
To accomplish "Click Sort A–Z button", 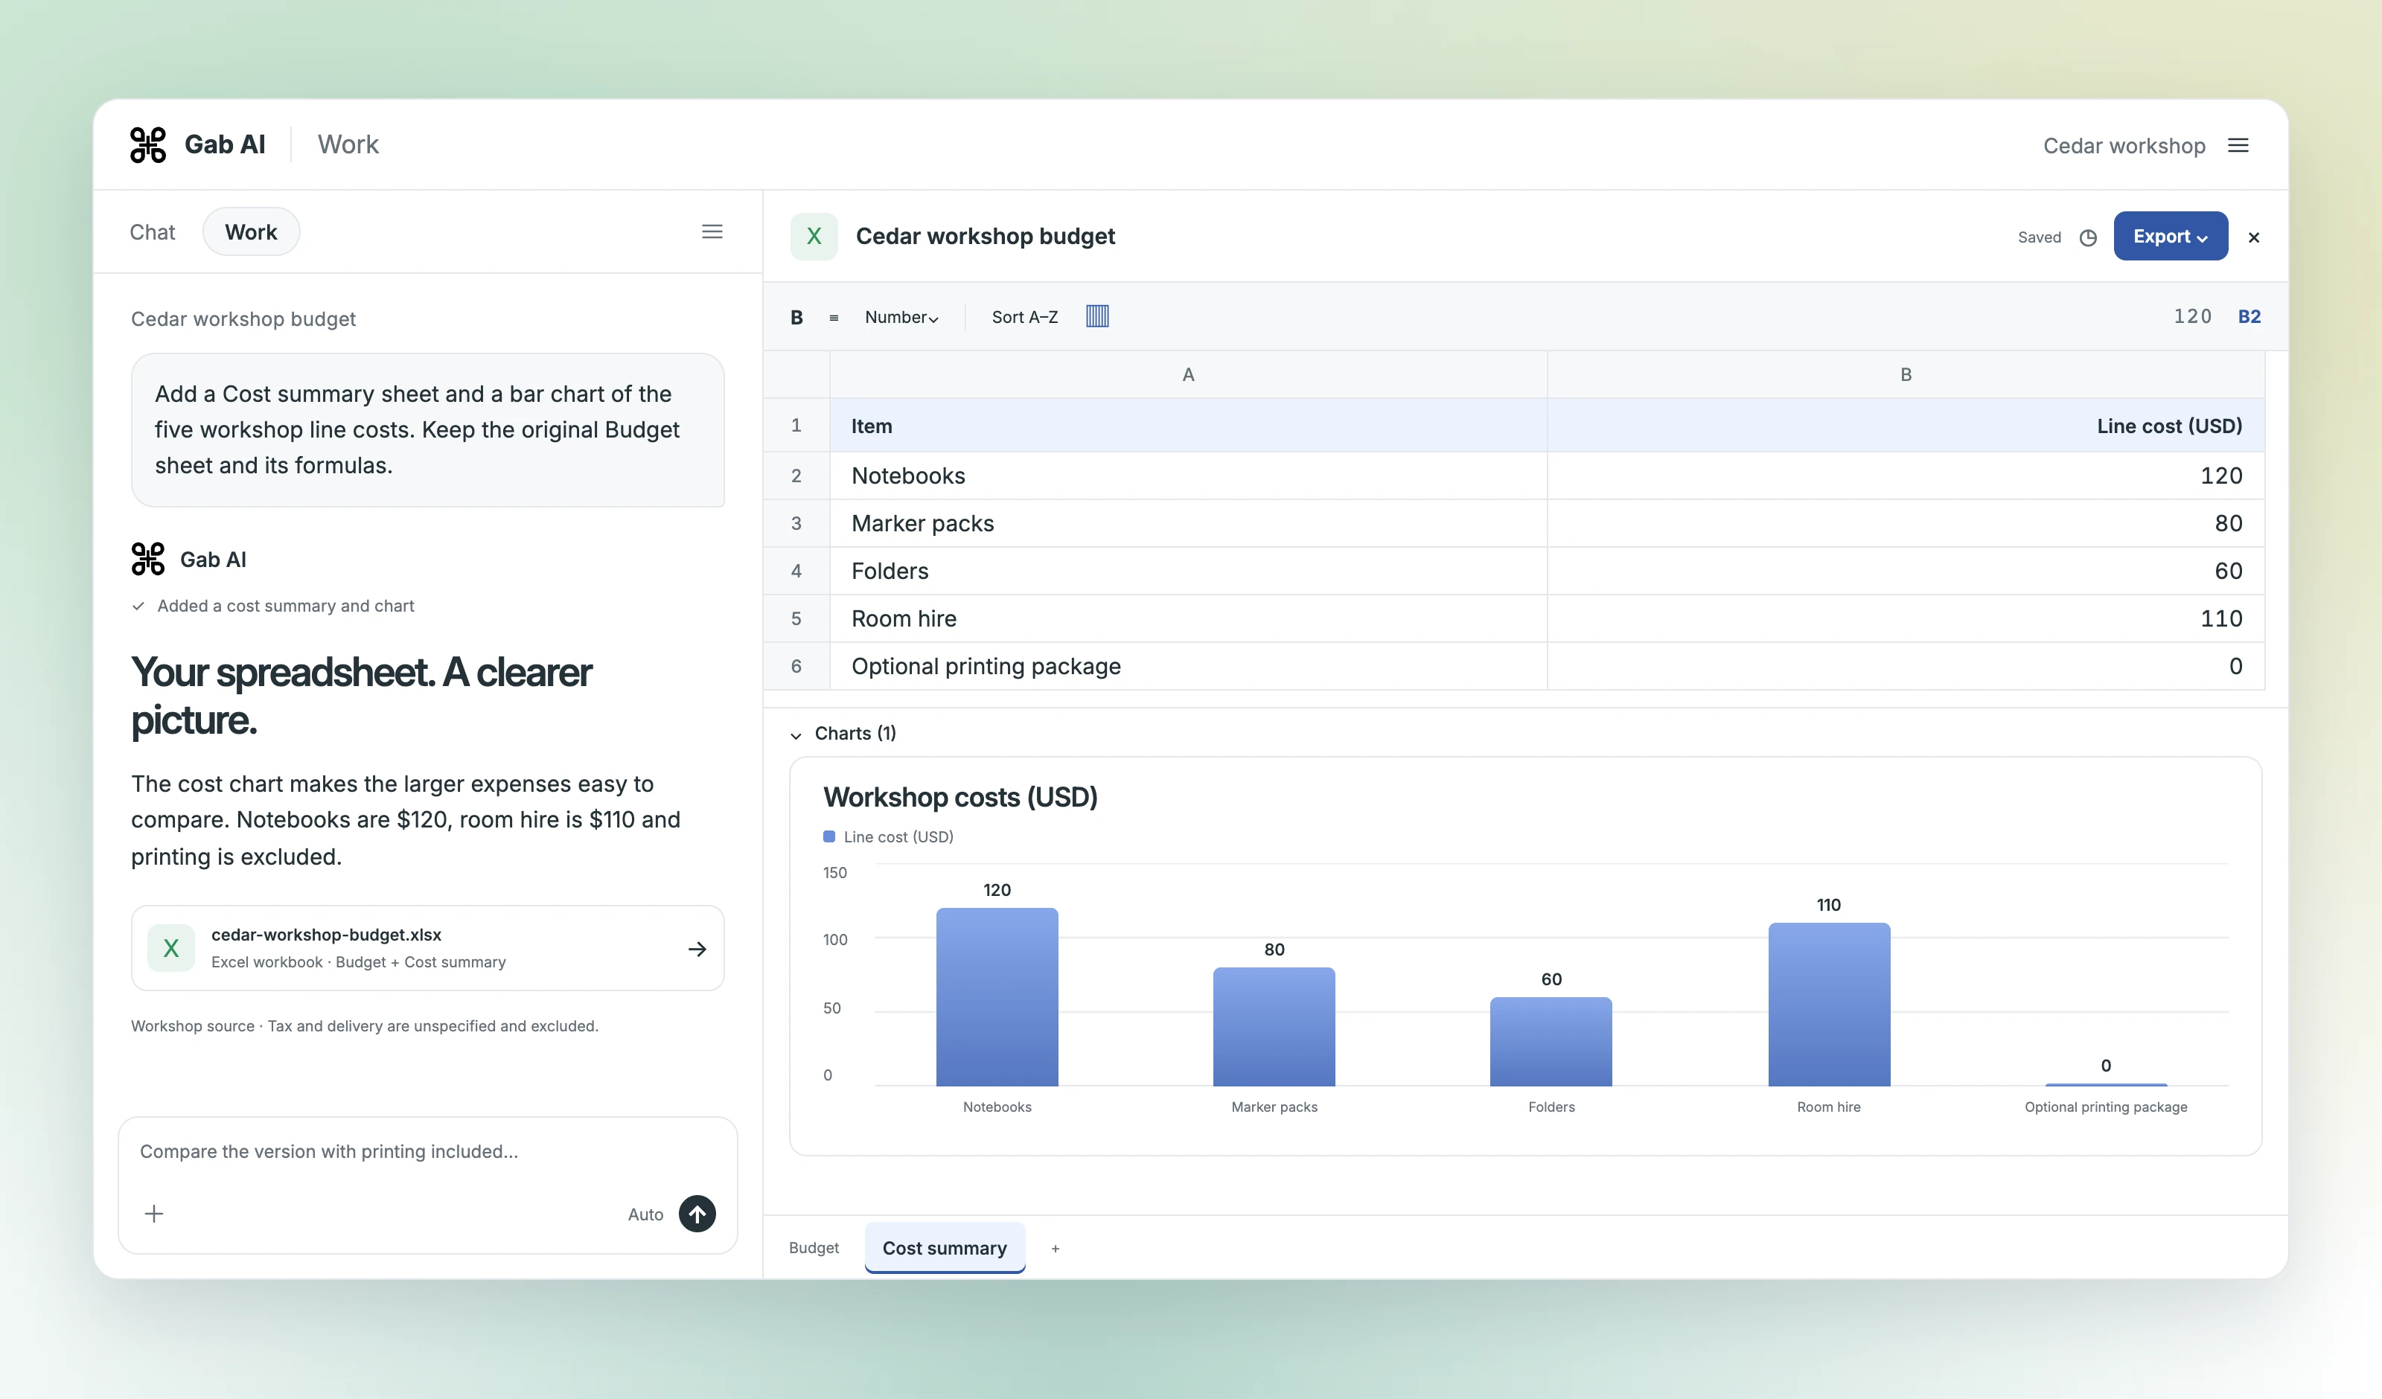I will pyautogui.click(x=1025, y=318).
